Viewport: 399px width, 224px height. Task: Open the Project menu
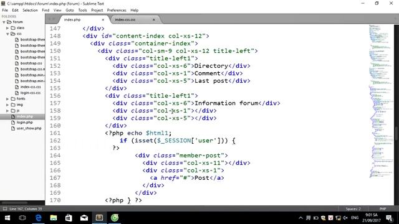pyautogui.click(x=97, y=10)
